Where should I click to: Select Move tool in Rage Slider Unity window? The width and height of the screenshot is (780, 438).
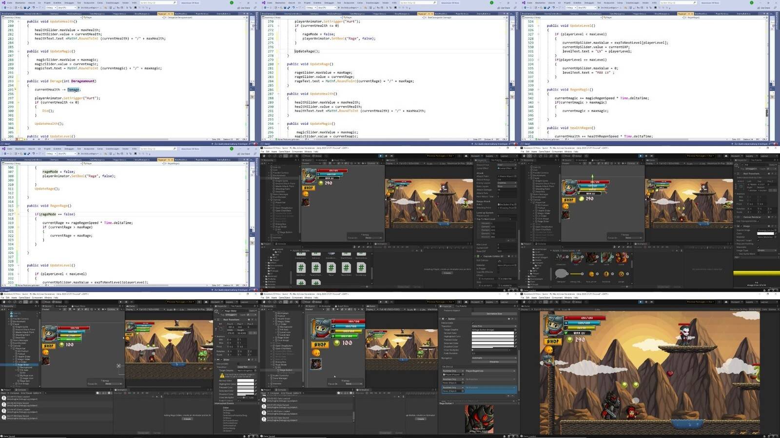10,302
